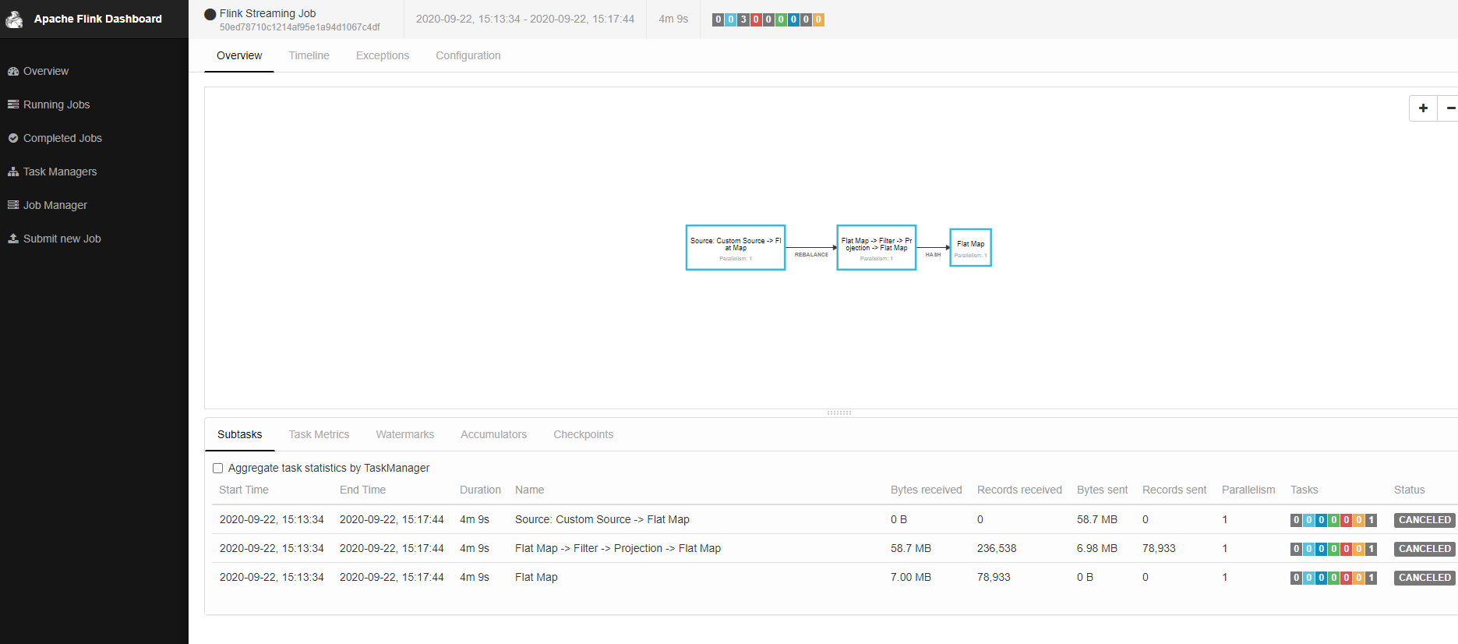Click CANCELED badge in Source row
The width and height of the screenshot is (1458, 644).
[1424, 520]
